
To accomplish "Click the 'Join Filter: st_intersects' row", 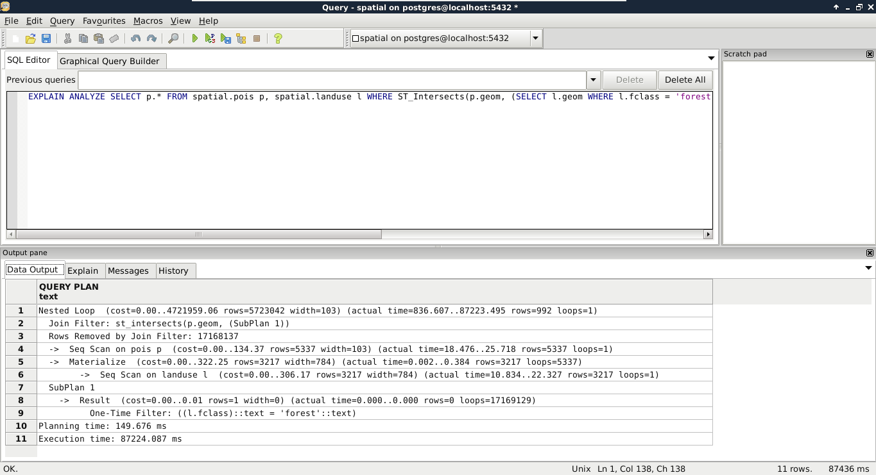I will [375, 324].
